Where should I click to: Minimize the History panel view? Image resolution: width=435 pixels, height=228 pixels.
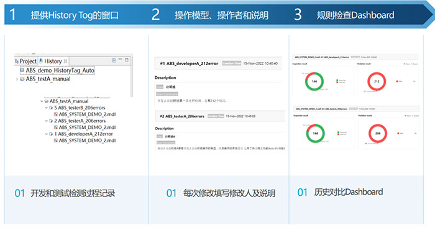[121, 59]
